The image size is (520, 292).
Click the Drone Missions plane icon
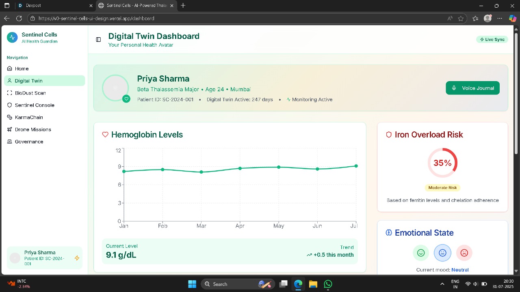click(10, 129)
